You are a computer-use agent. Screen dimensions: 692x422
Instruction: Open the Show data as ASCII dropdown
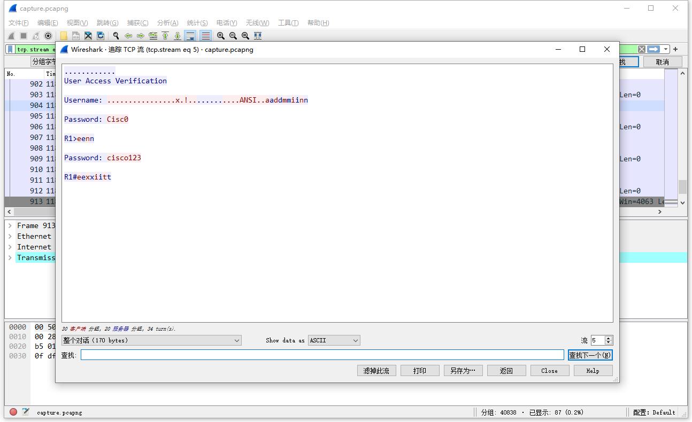pos(334,340)
